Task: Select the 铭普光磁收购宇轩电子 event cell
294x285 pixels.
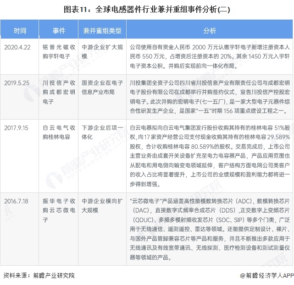Action: (59, 51)
